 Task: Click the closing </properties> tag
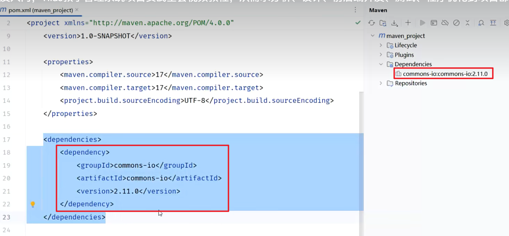70,114
